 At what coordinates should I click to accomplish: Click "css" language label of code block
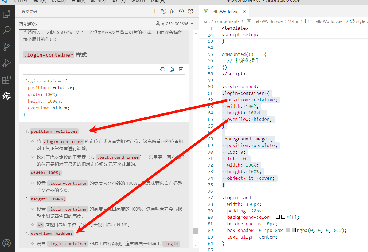coord(26,70)
